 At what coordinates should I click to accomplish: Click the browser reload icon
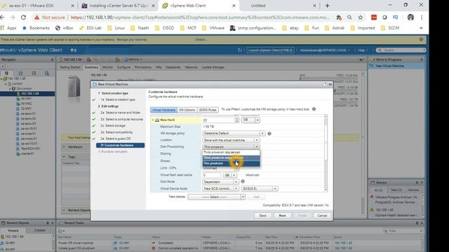23,17
